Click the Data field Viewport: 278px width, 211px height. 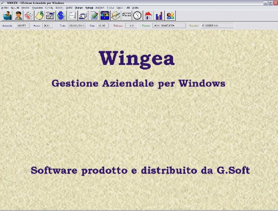coord(77,26)
